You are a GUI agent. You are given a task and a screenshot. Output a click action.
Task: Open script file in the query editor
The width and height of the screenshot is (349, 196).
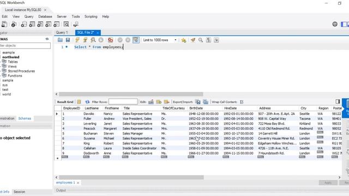pos(60,40)
